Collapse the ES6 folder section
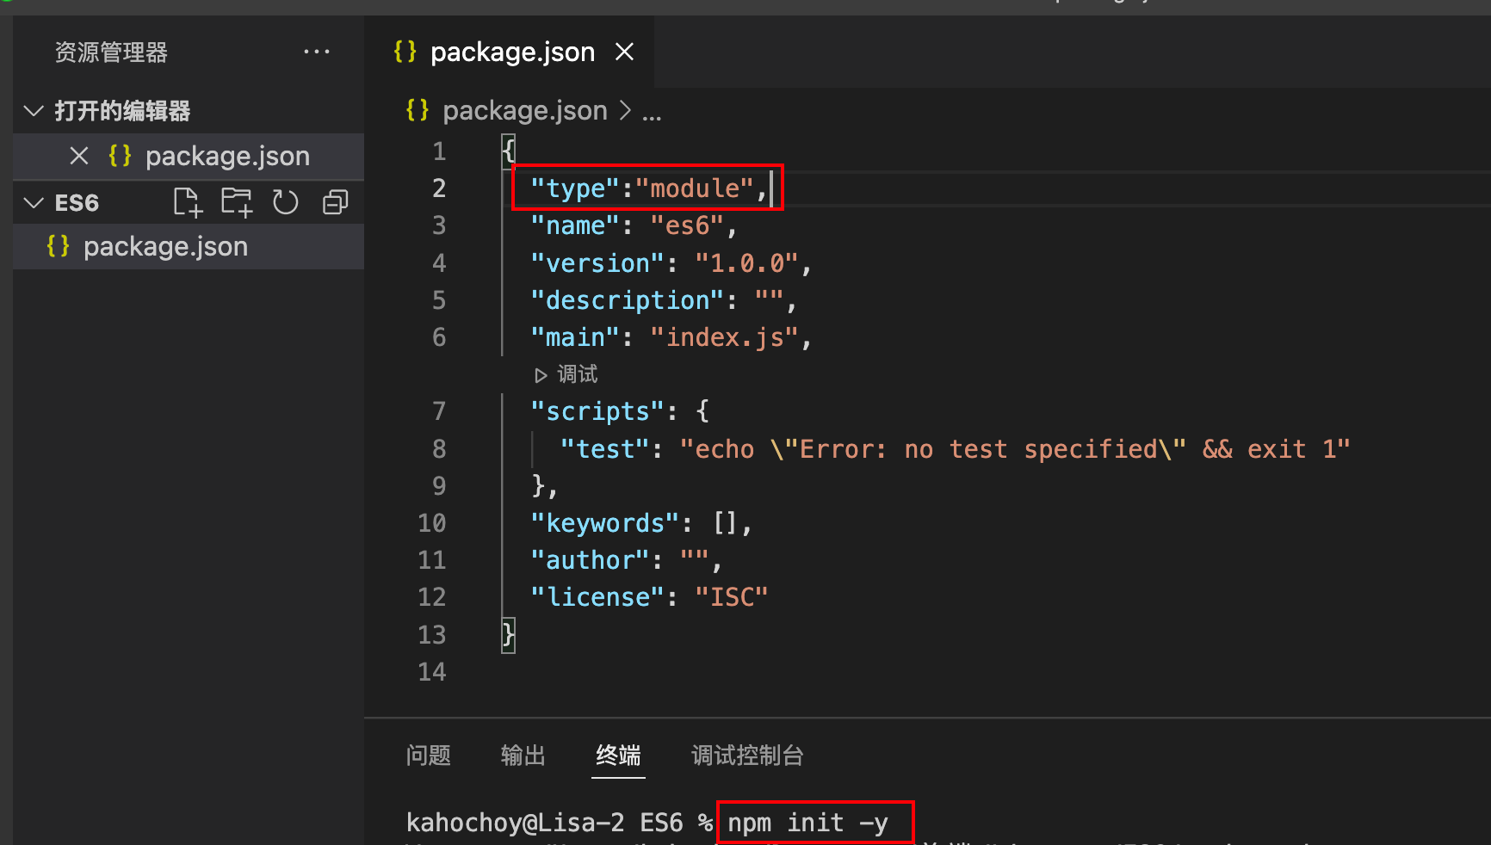 pyautogui.click(x=34, y=203)
